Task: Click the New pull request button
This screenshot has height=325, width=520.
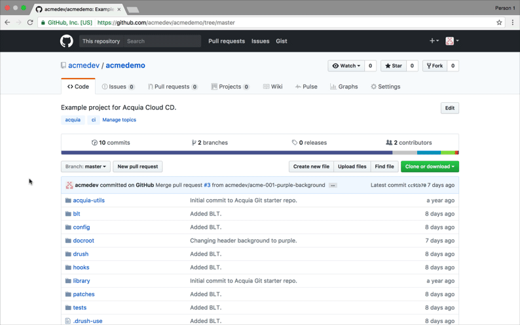Action: [x=138, y=166]
